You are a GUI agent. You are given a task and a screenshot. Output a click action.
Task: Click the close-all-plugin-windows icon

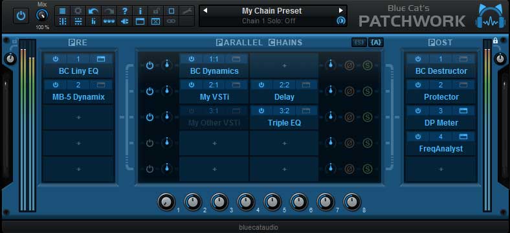point(156,21)
